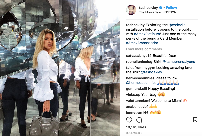Like the post with heart icon
This screenshot has height=136, width=202.
coord(129,120)
